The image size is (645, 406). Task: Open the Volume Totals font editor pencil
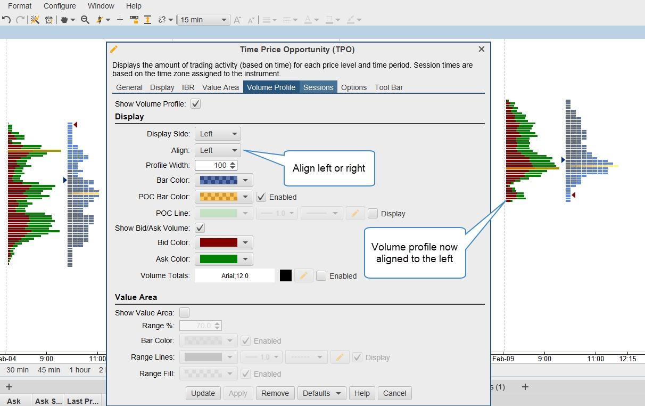click(303, 275)
